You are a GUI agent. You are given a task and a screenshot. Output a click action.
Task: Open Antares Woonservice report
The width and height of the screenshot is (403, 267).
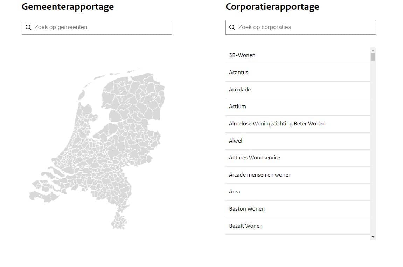click(x=255, y=158)
